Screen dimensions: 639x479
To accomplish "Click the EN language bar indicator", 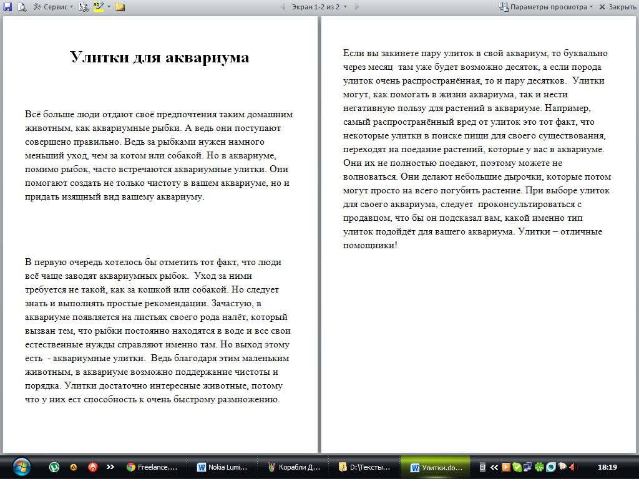I will [x=482, y=467].
